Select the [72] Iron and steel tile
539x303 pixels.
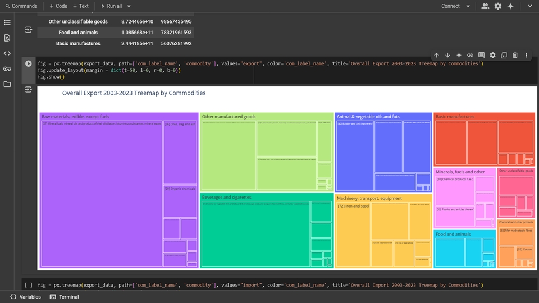[x=353, y=234]
